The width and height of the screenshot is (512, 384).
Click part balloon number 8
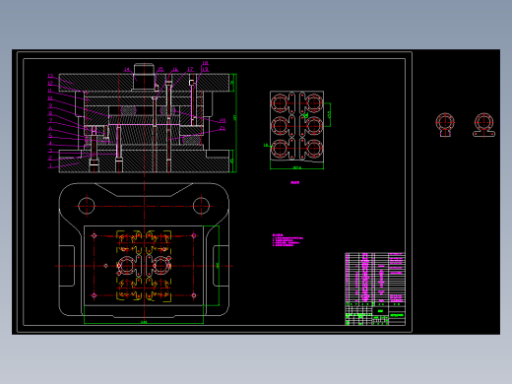click(50, 113)
